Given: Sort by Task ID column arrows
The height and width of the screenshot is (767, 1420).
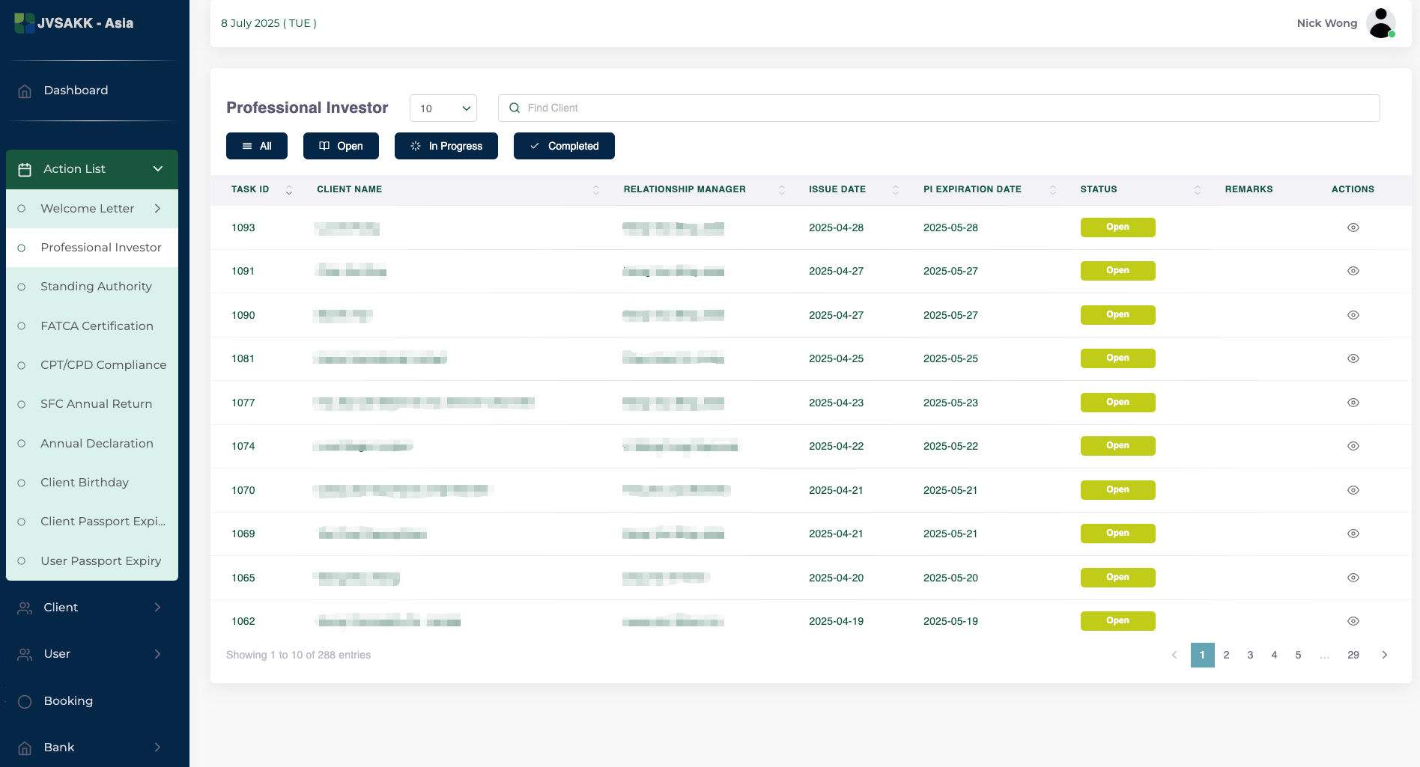Looking at the screenshot, I should pos(289,190).
